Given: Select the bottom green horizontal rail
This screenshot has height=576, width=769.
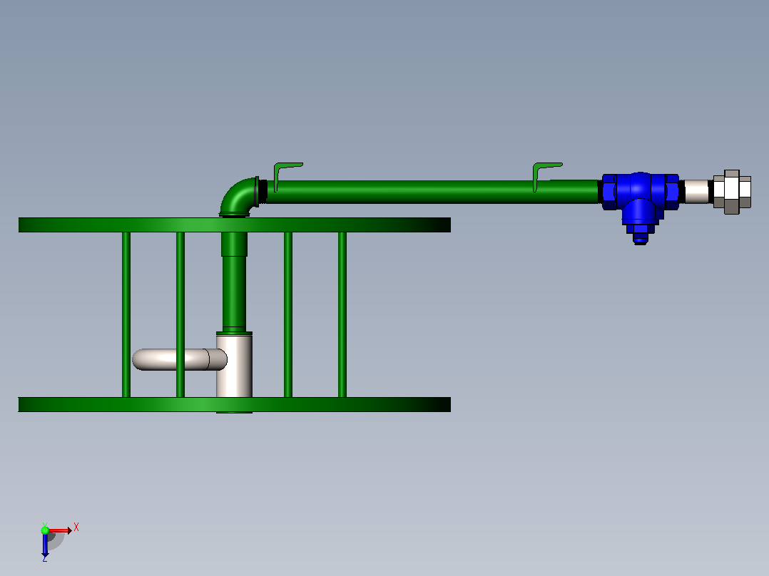Looking at the screenshot, I should pyautogui.click(x=235, y=404).
